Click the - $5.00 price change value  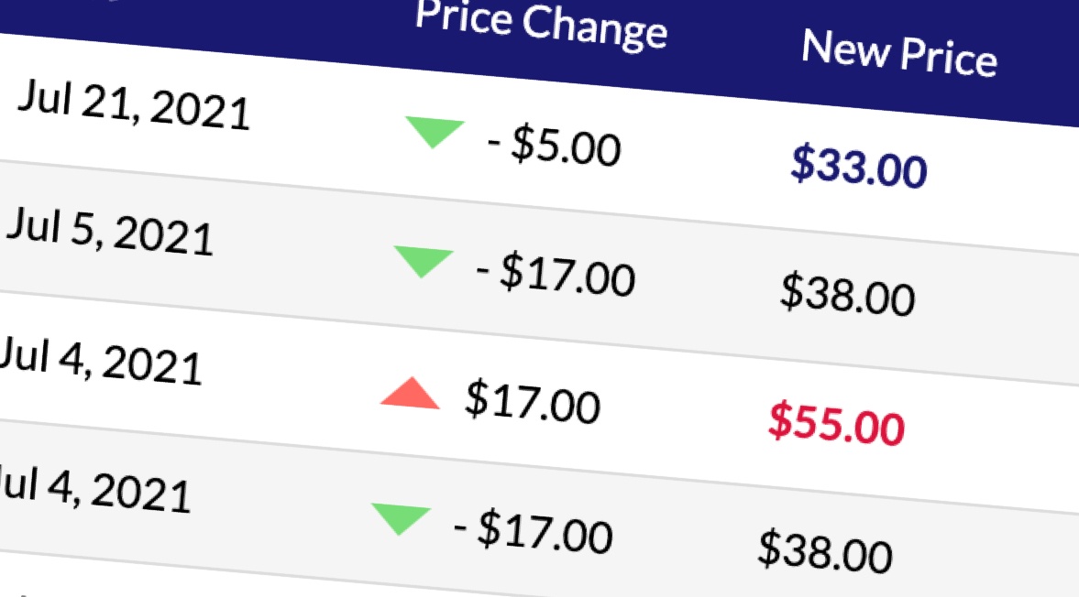click(553, 147)
